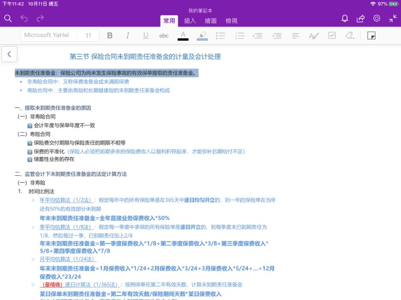Switch to the 插入 tab
The width and height of the screenshot is (401, 300).
tap(190, 21)
